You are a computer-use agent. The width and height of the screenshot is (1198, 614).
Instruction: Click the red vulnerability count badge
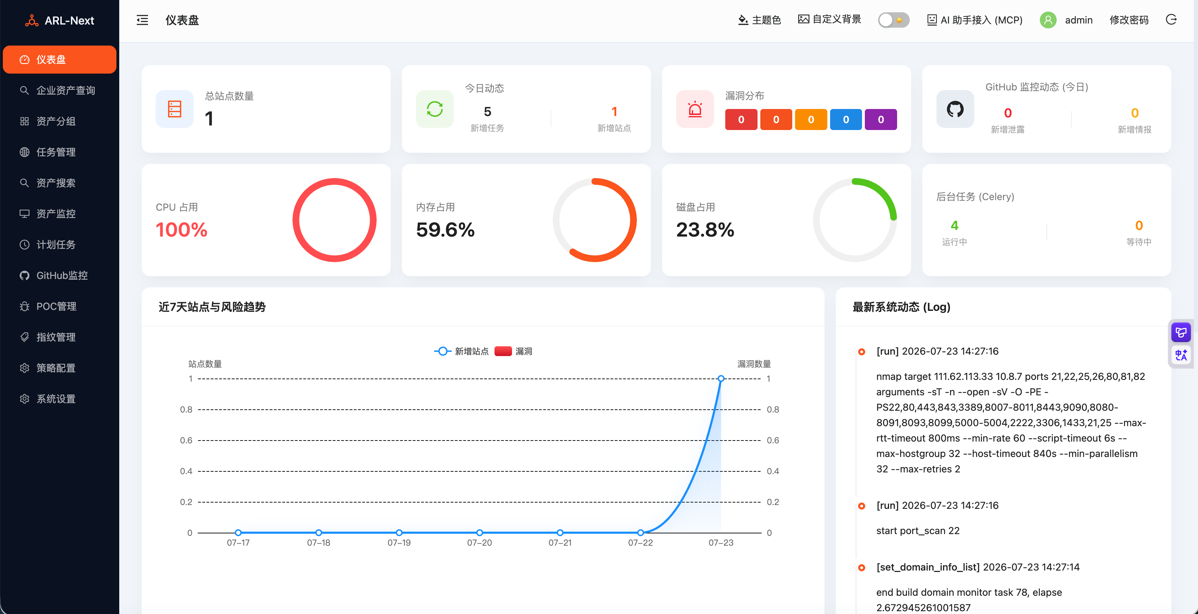(x=741, y=120)
